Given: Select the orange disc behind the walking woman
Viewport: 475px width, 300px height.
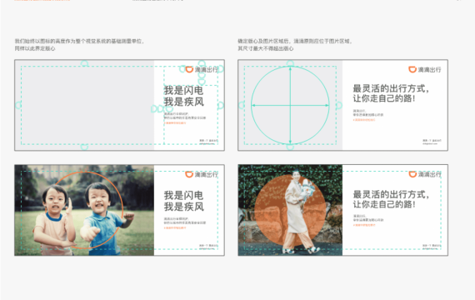Looking at the screenshot, I should 290,210.
